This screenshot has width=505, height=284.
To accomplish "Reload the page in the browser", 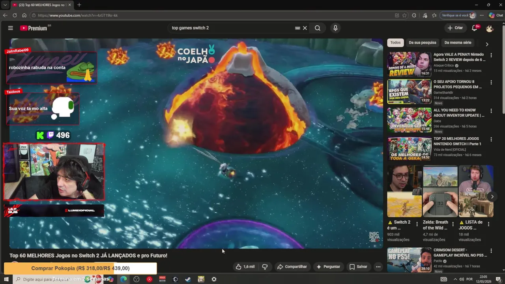I will 15,15.
